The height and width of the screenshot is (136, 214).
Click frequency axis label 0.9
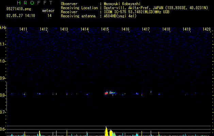pos(3,78)
